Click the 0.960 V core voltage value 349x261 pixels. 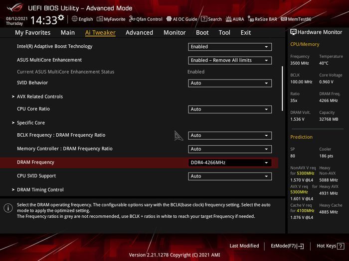pyautogui.click(x=326, y=82)
